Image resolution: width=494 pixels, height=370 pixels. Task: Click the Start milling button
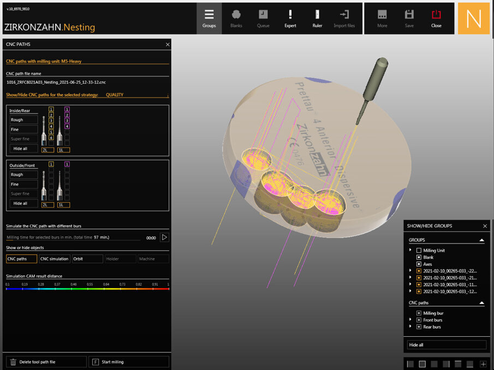pyautogui.click(x=129, y=361)
